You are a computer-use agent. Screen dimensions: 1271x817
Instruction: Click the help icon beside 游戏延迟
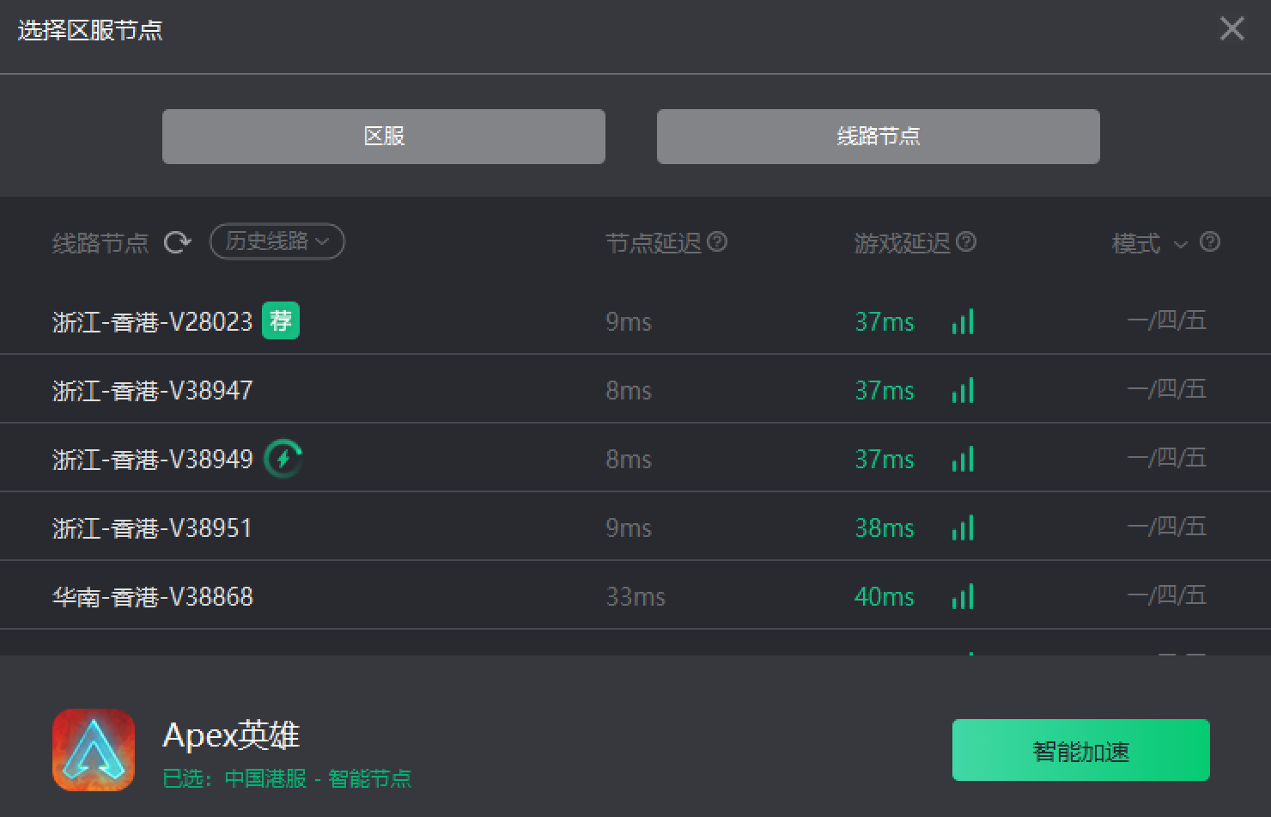tap(966, 242)
